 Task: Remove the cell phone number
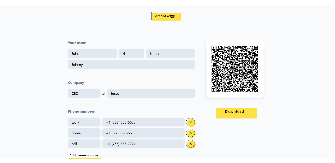tap(191, 144)
